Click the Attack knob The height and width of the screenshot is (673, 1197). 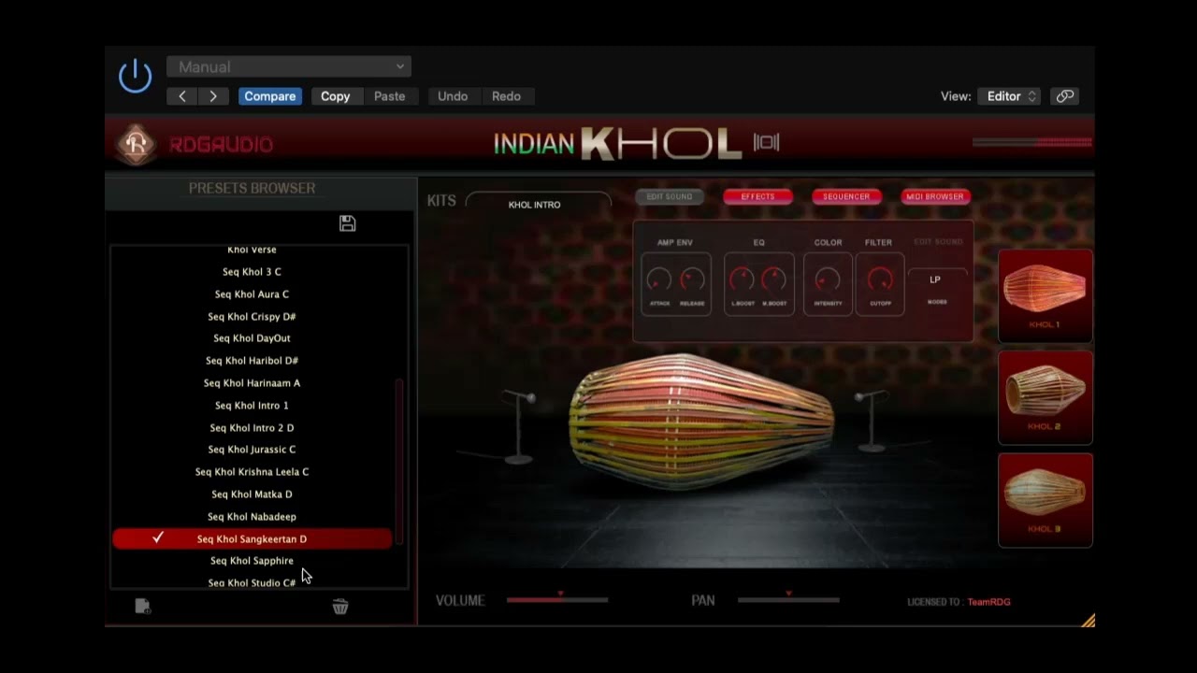659,279
